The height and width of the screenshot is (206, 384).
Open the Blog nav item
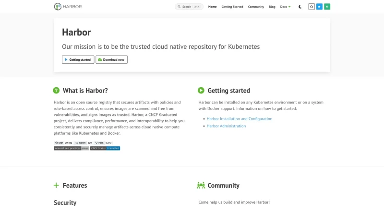272,7
